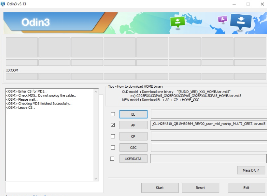Click the AP file path field with tar.md5

tap(209, 125)
